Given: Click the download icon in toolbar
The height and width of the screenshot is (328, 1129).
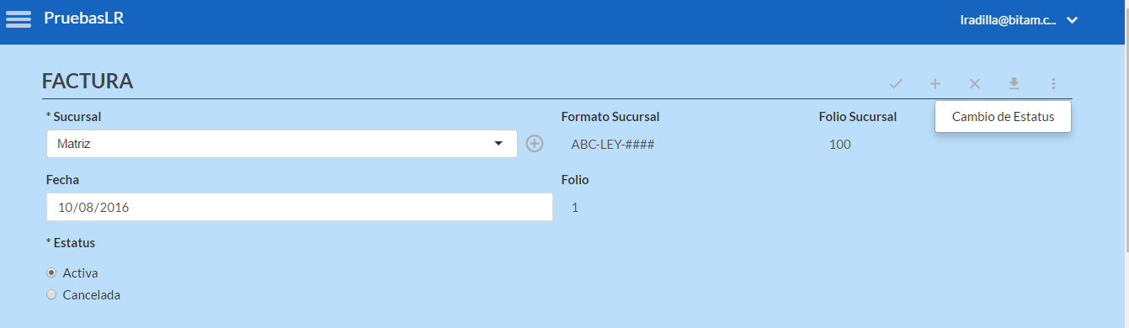Looking at the screenshot, I should click(1014, 83).
